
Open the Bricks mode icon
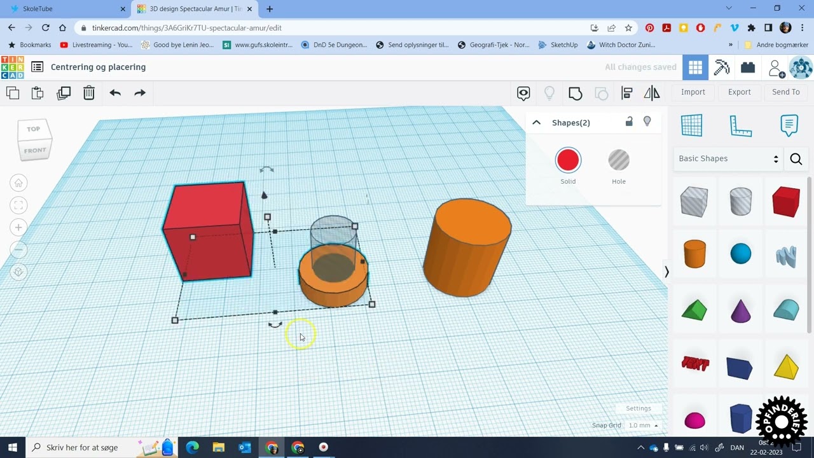748,67
